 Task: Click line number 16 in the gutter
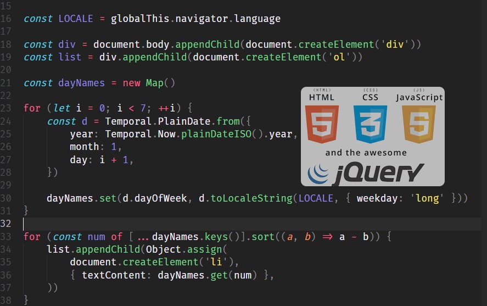coord(6,19)
